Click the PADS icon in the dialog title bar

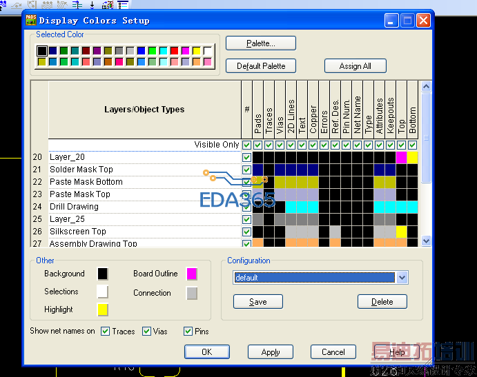[31, 20]
